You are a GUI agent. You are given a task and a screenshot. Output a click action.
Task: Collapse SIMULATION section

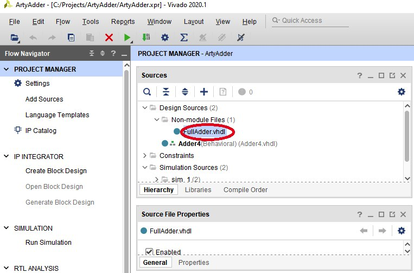tap(7, 228)
